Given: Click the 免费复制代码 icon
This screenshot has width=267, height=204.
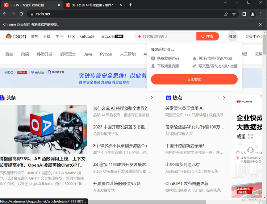Looking at the screenshot, I should point(153,58).
